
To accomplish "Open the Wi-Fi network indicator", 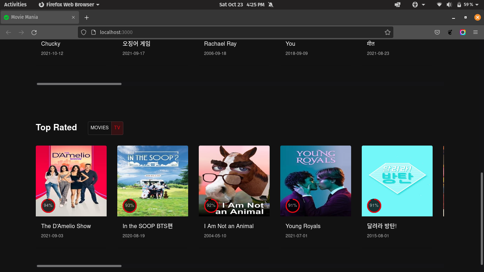I will point(439,5).
